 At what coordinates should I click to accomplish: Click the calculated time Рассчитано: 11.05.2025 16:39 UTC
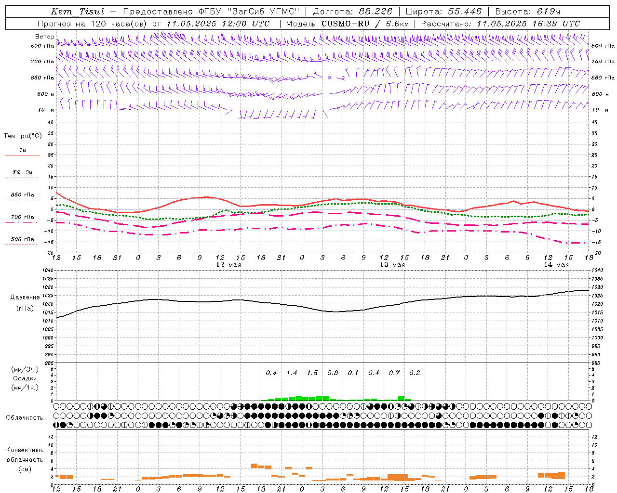pos(500,24)
